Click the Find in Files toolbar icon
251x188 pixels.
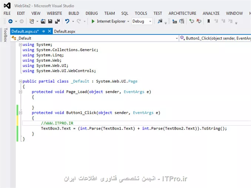coord(160,21)
